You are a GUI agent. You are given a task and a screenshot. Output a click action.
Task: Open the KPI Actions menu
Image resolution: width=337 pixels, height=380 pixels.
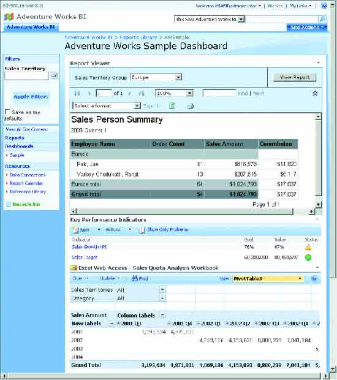tap(118, 229)
